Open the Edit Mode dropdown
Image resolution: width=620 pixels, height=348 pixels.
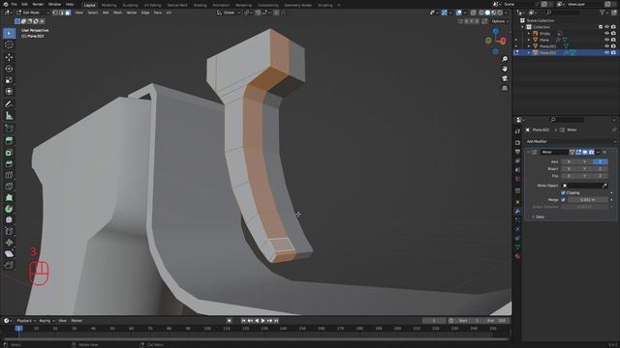click(x=33, y=13)
